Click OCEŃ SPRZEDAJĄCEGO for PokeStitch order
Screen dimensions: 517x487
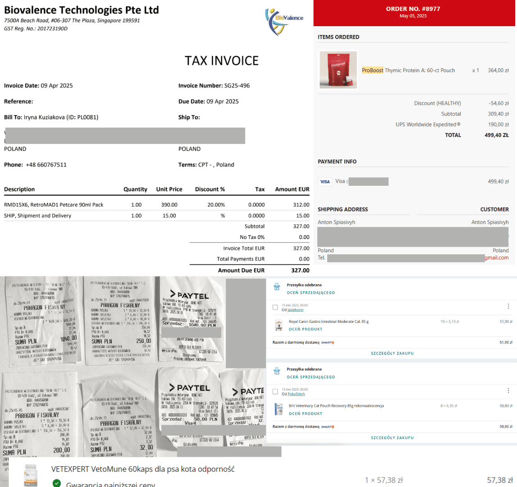[311, 377]
